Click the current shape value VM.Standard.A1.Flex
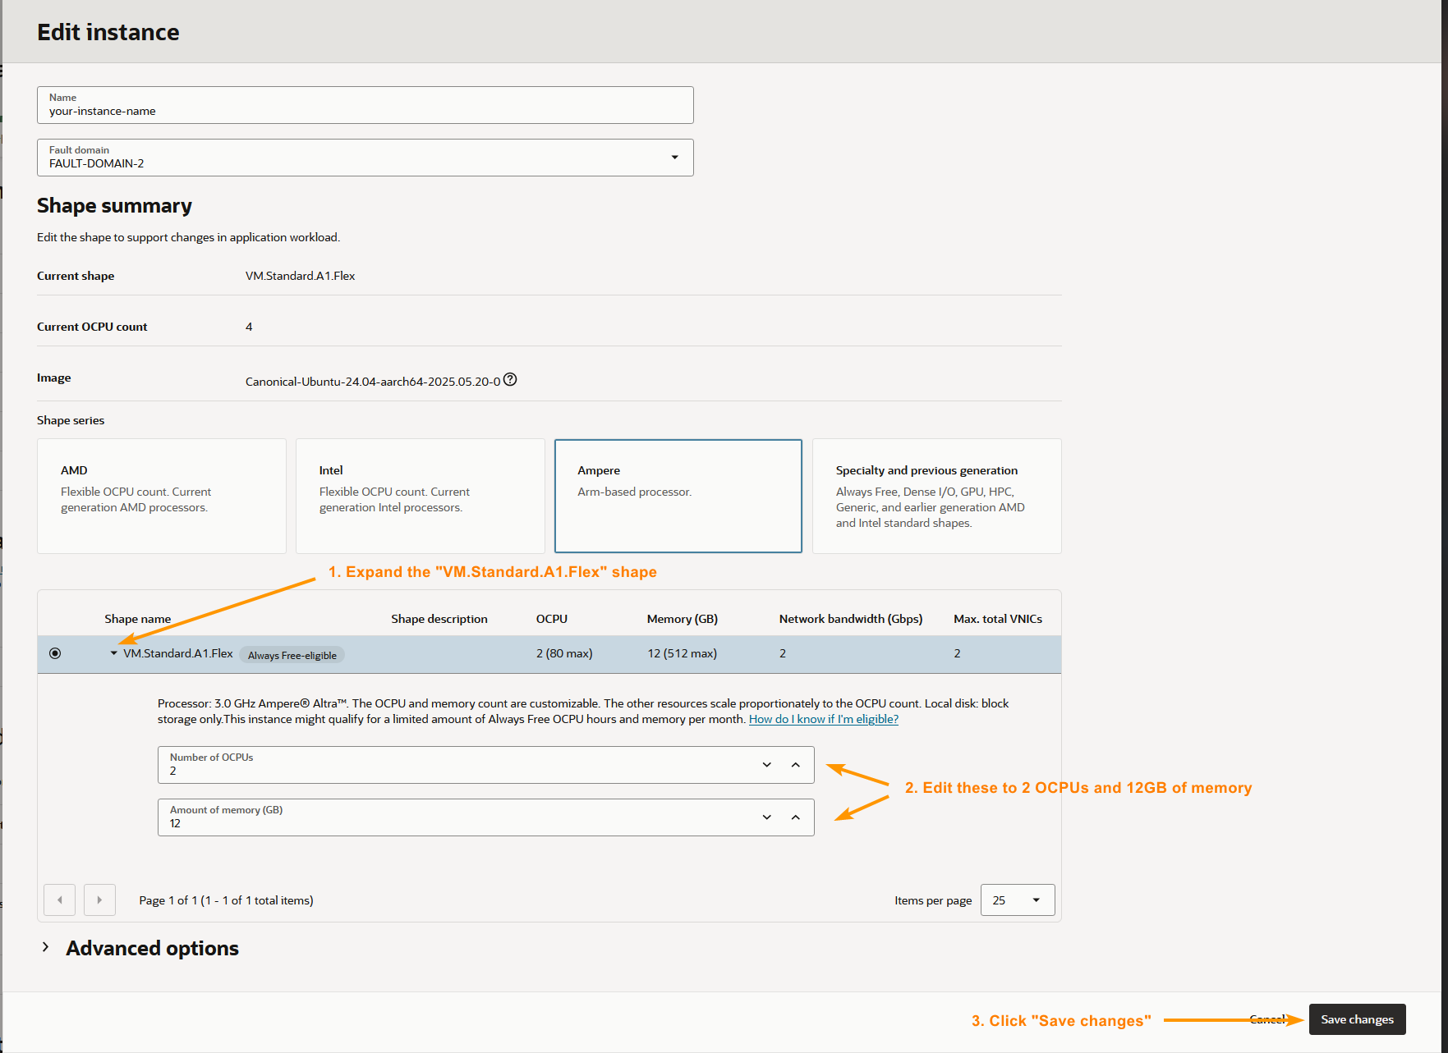 [x=301, y=276]
